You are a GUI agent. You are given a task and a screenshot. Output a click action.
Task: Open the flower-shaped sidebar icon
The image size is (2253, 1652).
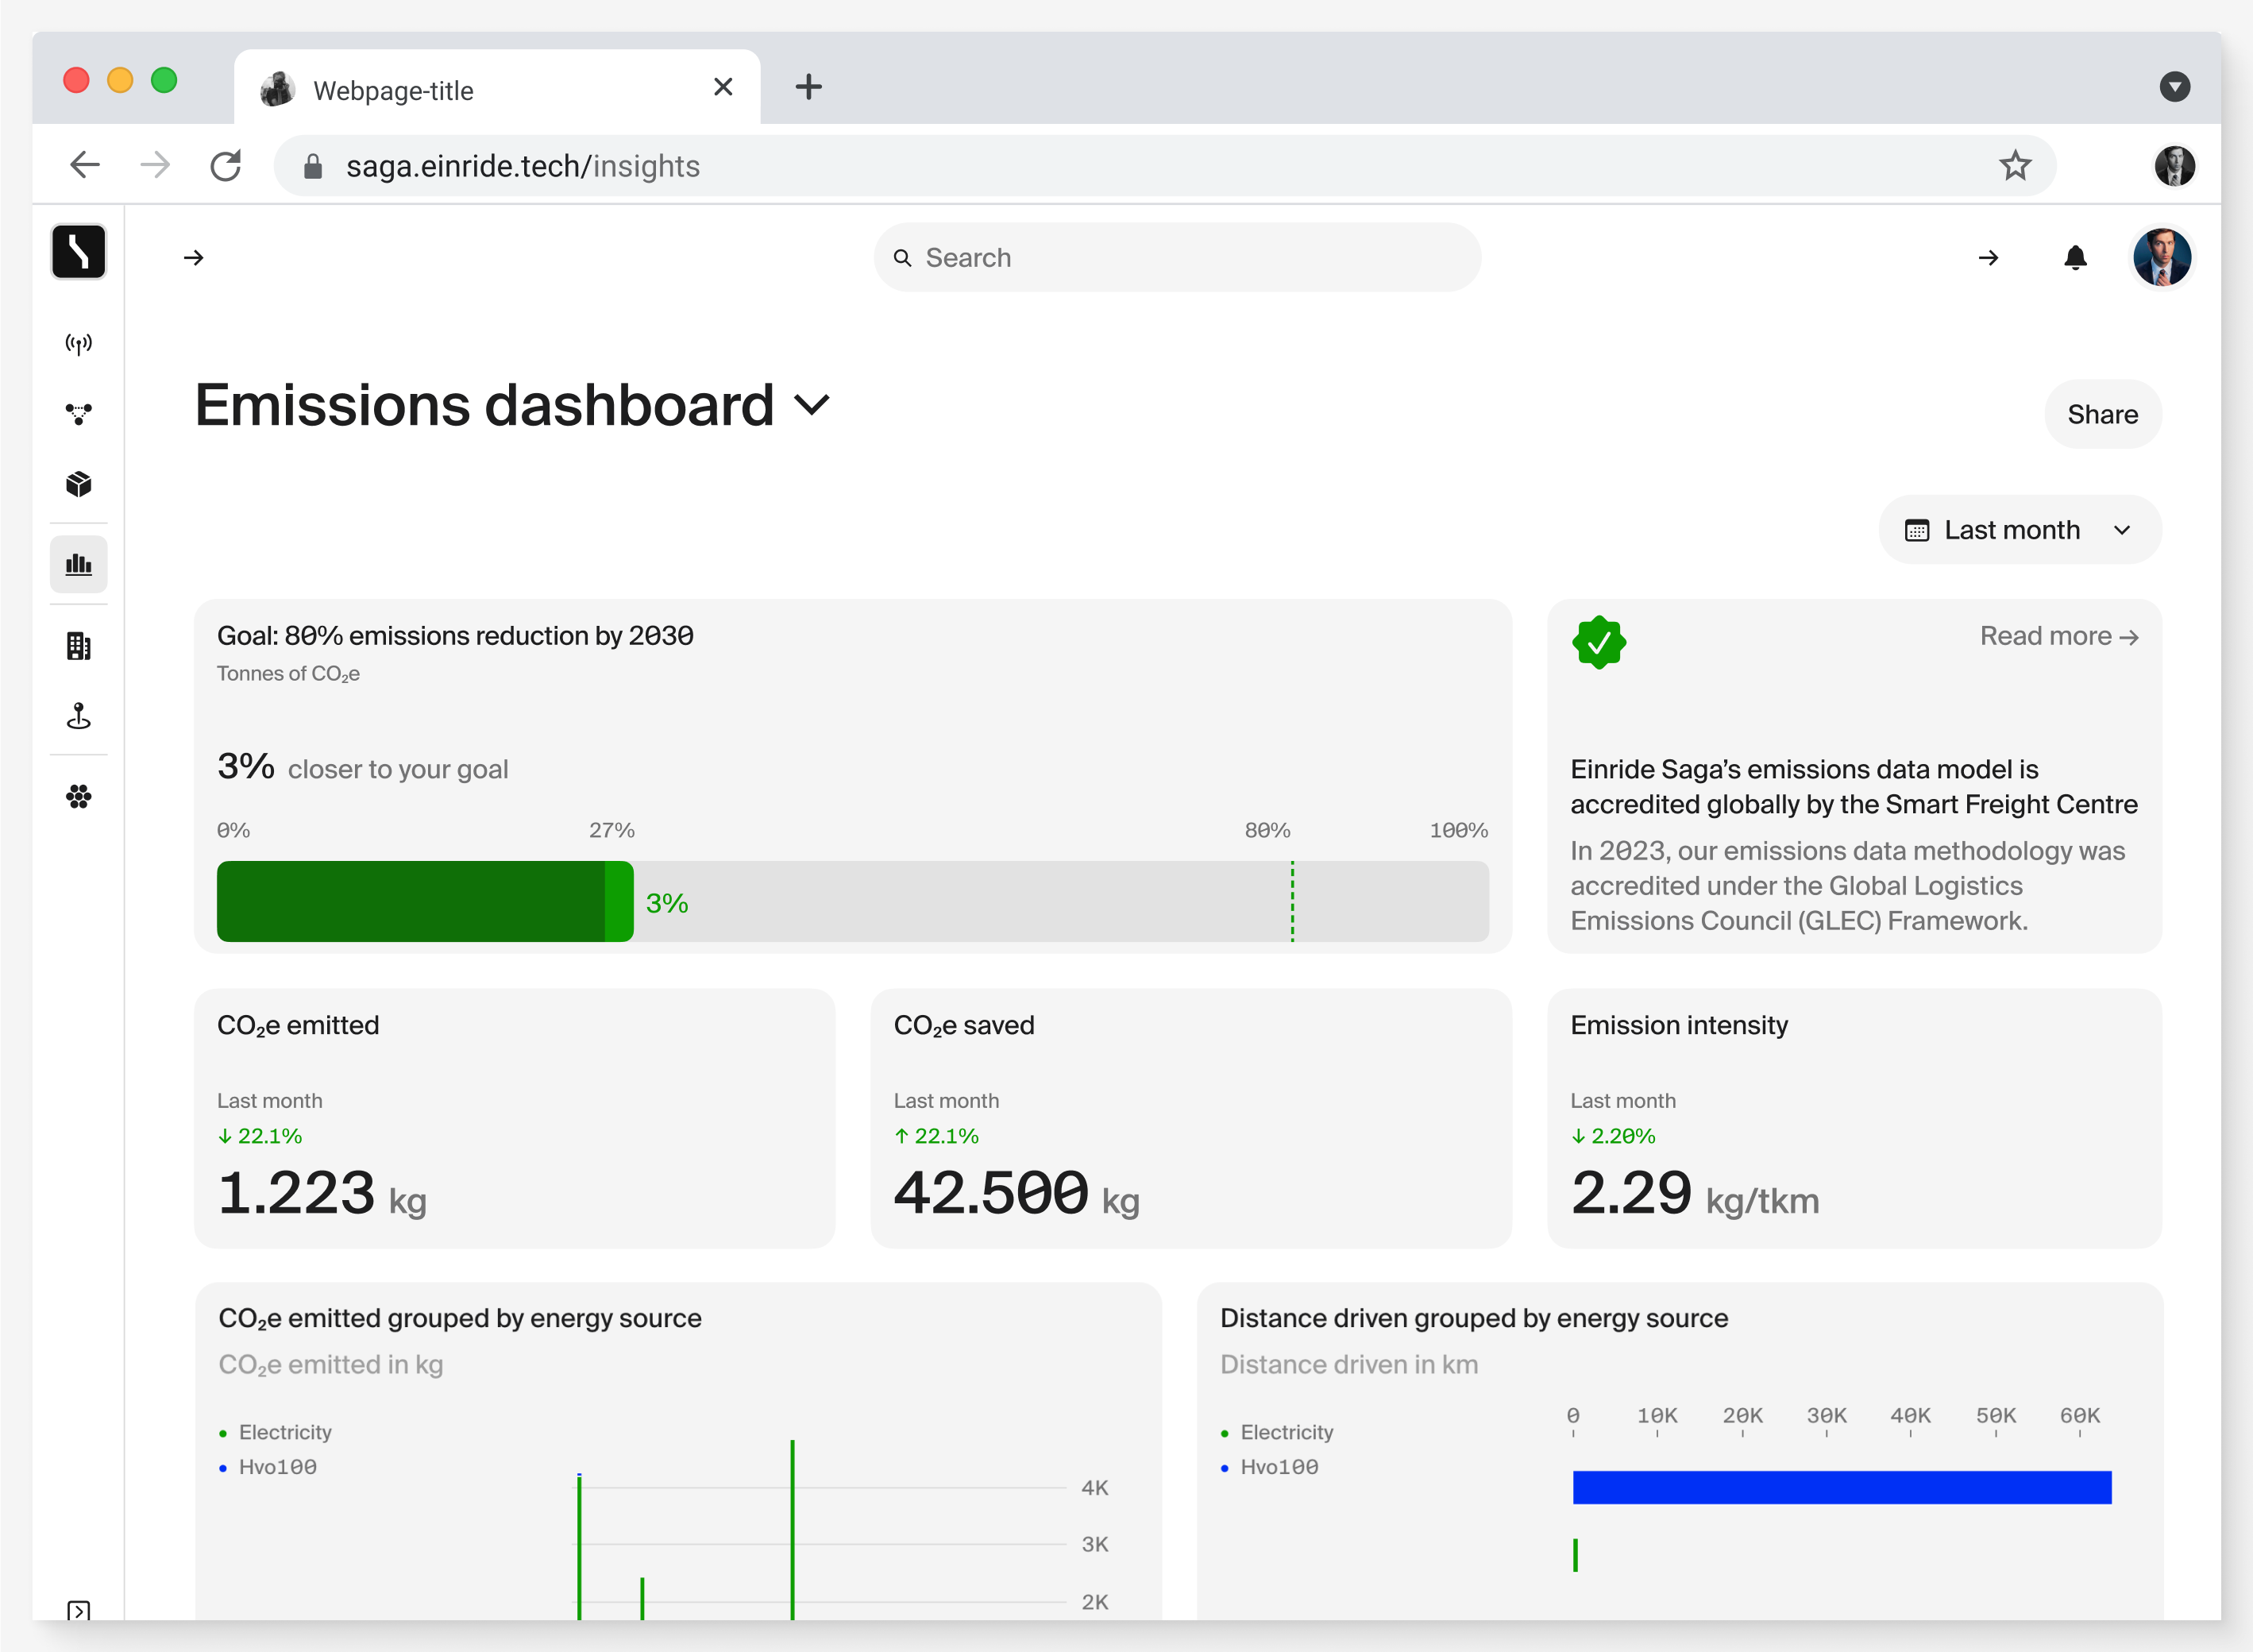78,797
